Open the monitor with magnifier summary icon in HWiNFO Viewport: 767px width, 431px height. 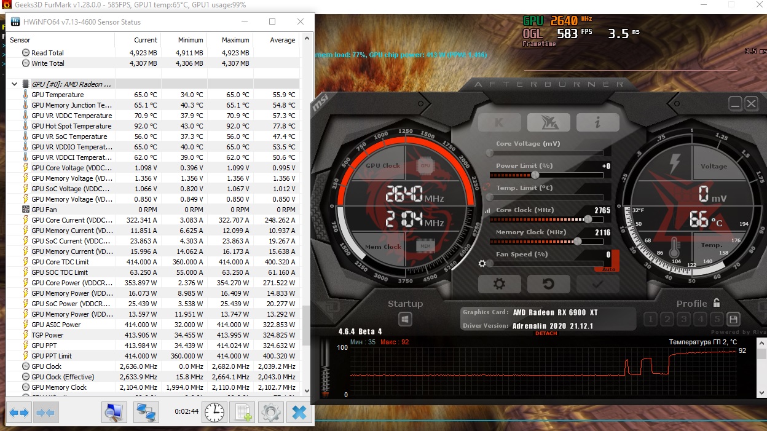(114, 413)
